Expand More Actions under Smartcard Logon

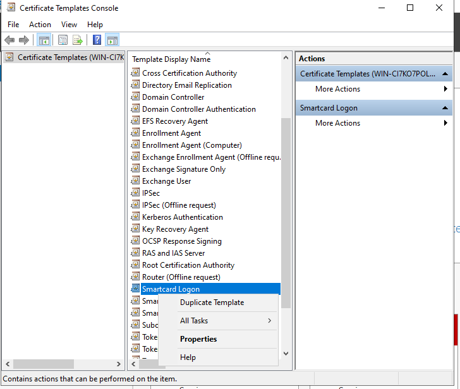tap(374, 123)
